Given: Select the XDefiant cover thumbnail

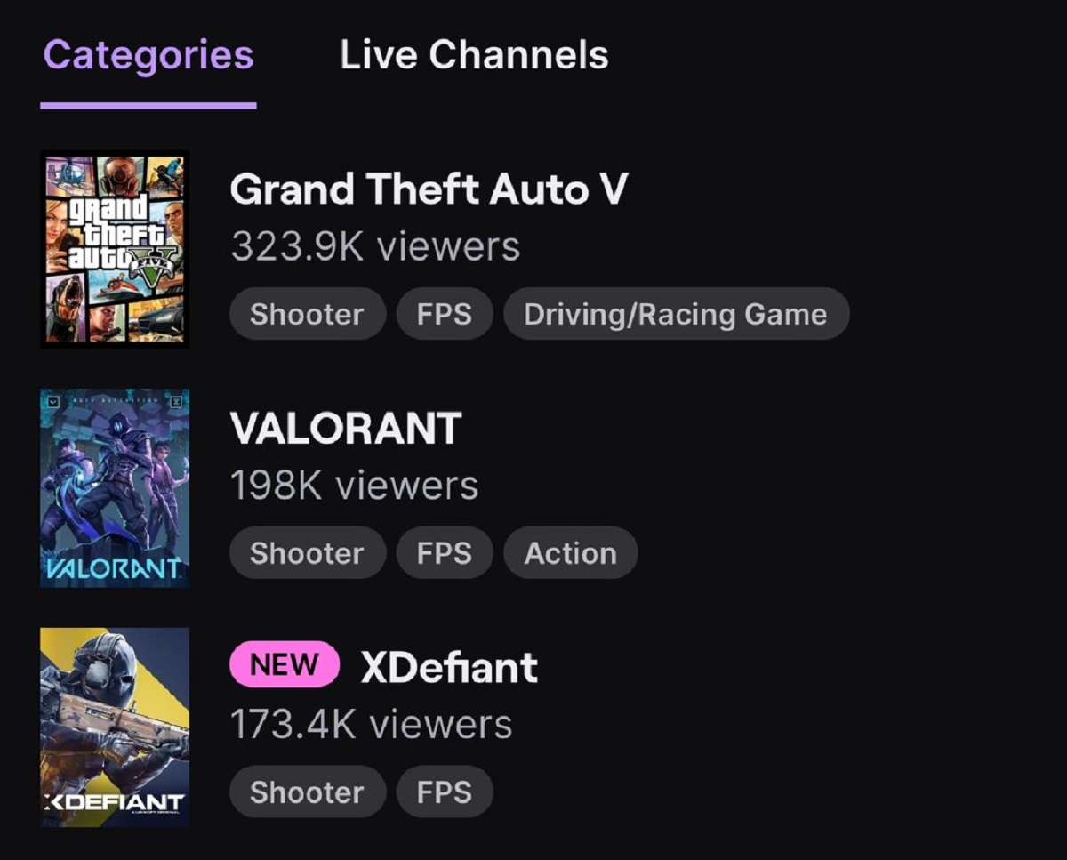Looking at the screenshot, I should pos(115,727).
